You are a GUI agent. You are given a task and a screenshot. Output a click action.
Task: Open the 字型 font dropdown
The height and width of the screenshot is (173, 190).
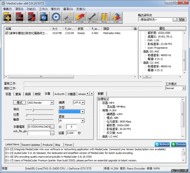tap(83, 112)
